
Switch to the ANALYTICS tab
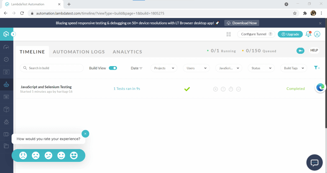[127, 52]
